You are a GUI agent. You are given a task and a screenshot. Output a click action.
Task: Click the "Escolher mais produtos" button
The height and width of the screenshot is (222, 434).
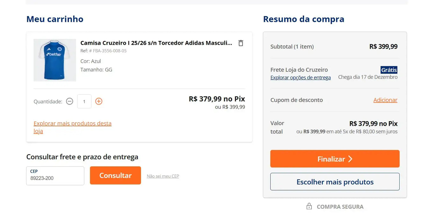pyautogui.click(x=334, y=182)
